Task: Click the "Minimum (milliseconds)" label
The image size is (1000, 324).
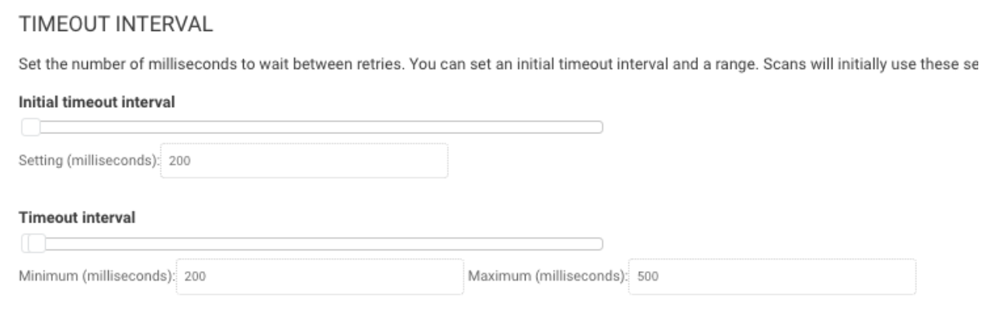Action: pyautogui.click(x=98, y=277)
